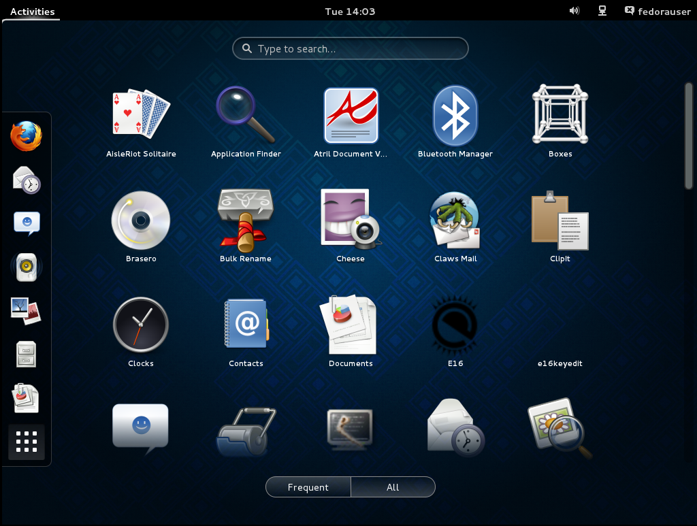Open Brasero disc burner
Viewport: 697px width, 526px height.
coord(141,219)
